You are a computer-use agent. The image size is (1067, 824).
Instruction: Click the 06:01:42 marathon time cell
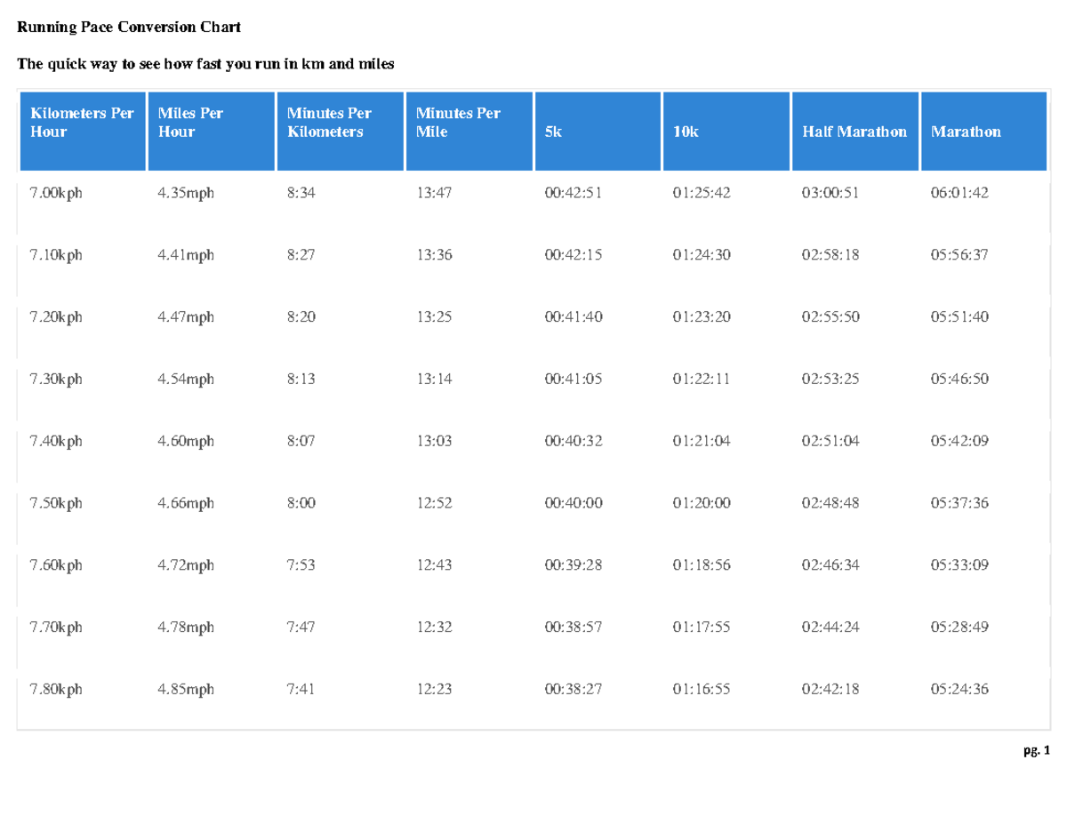[x=958, y=193]
